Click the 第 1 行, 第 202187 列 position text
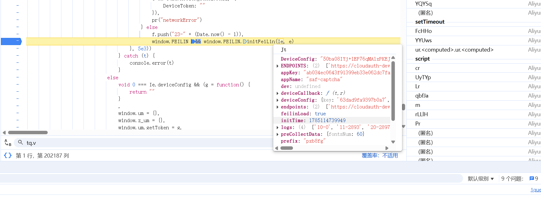541x197 pixels. point(42,156)
